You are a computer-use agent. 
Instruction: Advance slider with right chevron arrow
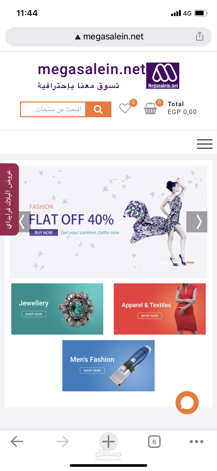[x=197, y=222]
